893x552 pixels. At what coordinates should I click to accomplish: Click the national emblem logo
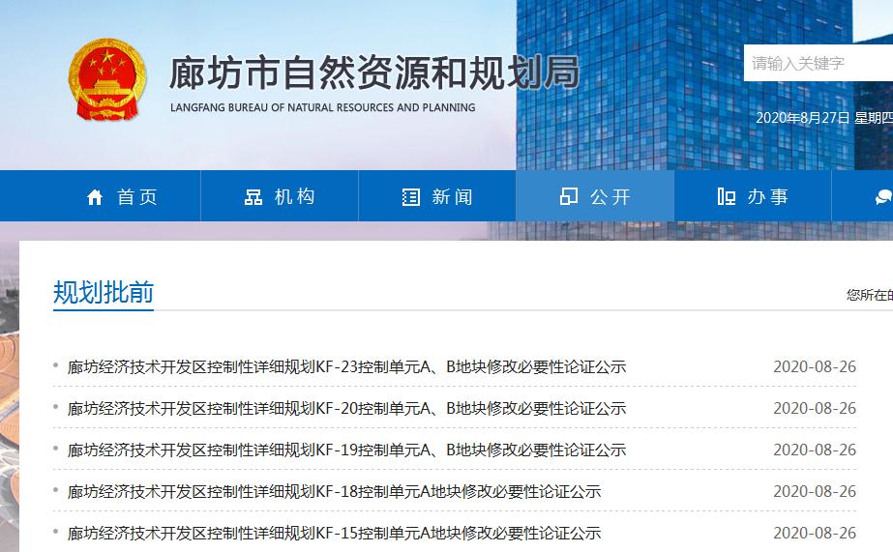click(107, 80)
